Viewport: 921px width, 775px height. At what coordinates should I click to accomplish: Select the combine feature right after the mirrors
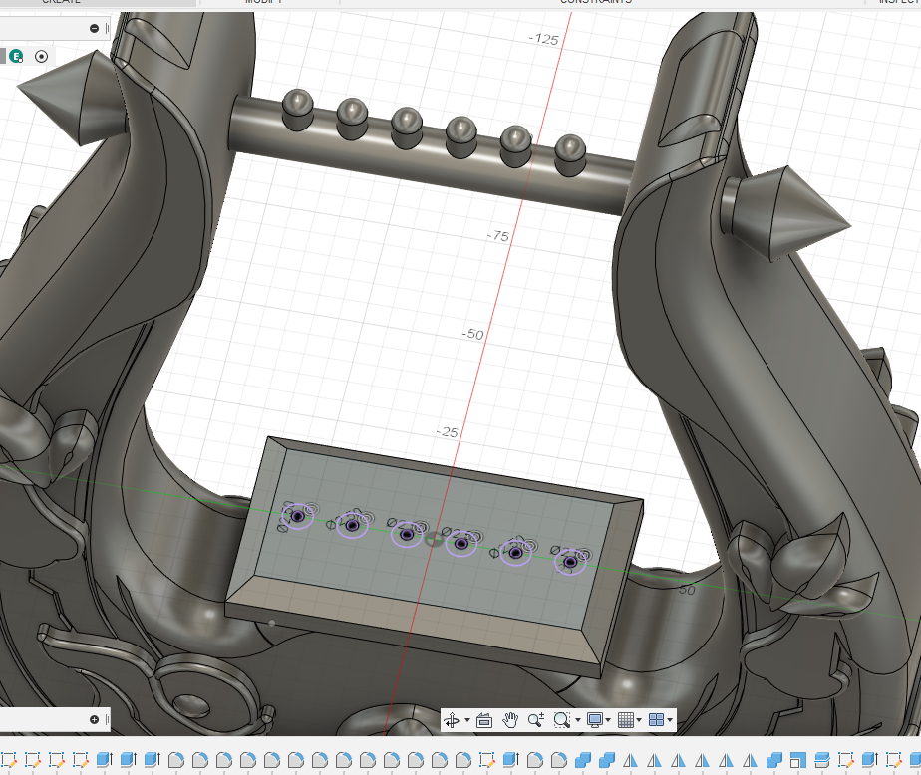tap(774, 760)
